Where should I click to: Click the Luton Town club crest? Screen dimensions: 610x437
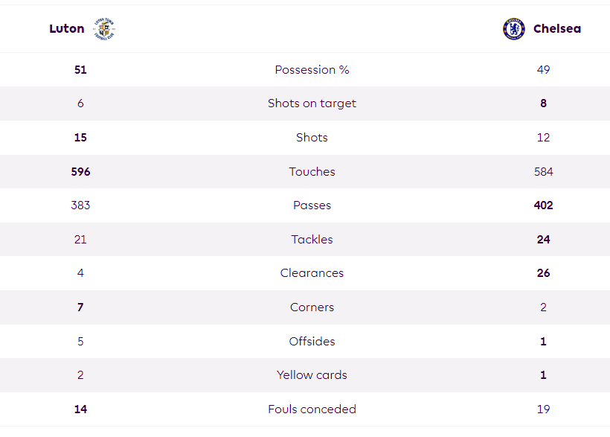tap(104, 29)
